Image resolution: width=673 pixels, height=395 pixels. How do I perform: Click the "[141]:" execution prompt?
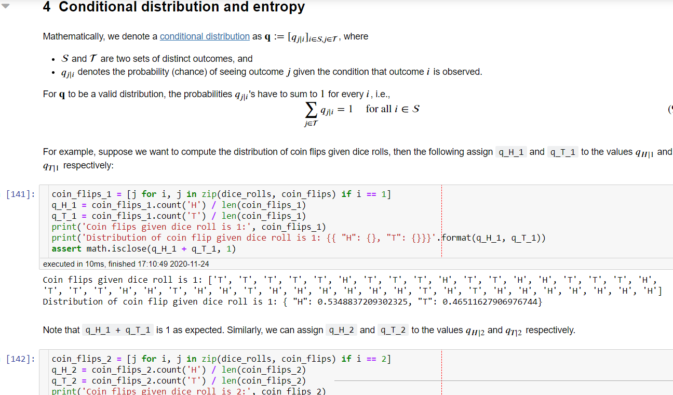coord(21,194)
